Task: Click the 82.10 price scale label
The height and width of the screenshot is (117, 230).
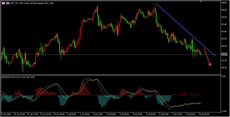Action: pos(224,46)
